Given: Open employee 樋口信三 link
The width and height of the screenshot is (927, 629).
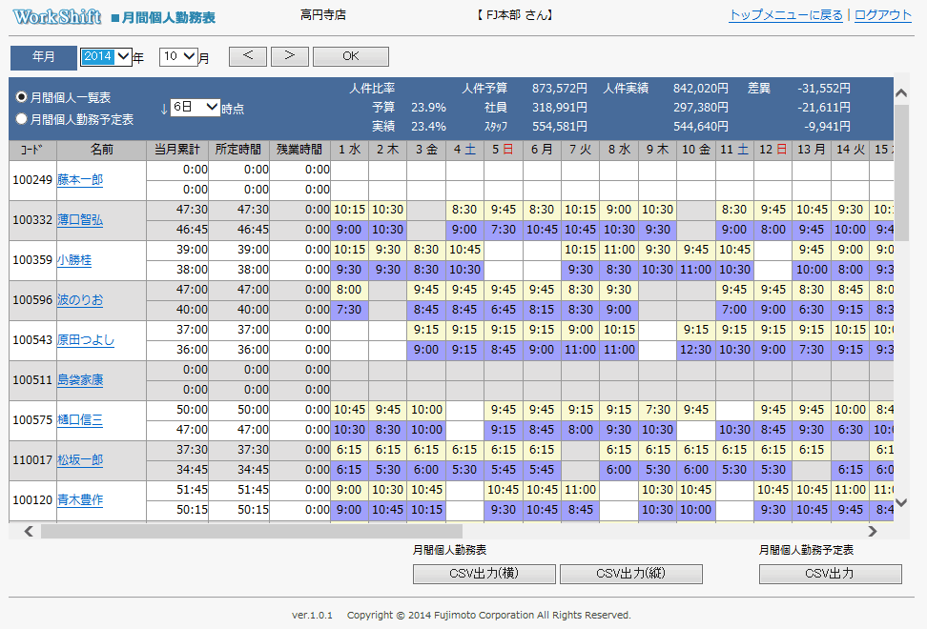Looking at the screenshot, I should 80,420.
